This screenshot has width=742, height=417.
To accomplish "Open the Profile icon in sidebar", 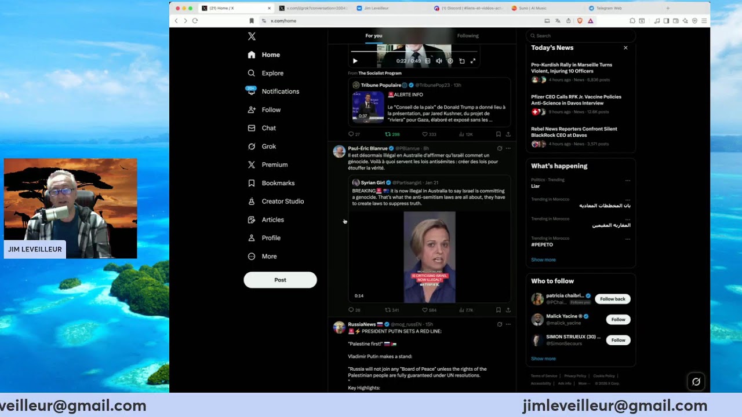I will pos(252,238).
